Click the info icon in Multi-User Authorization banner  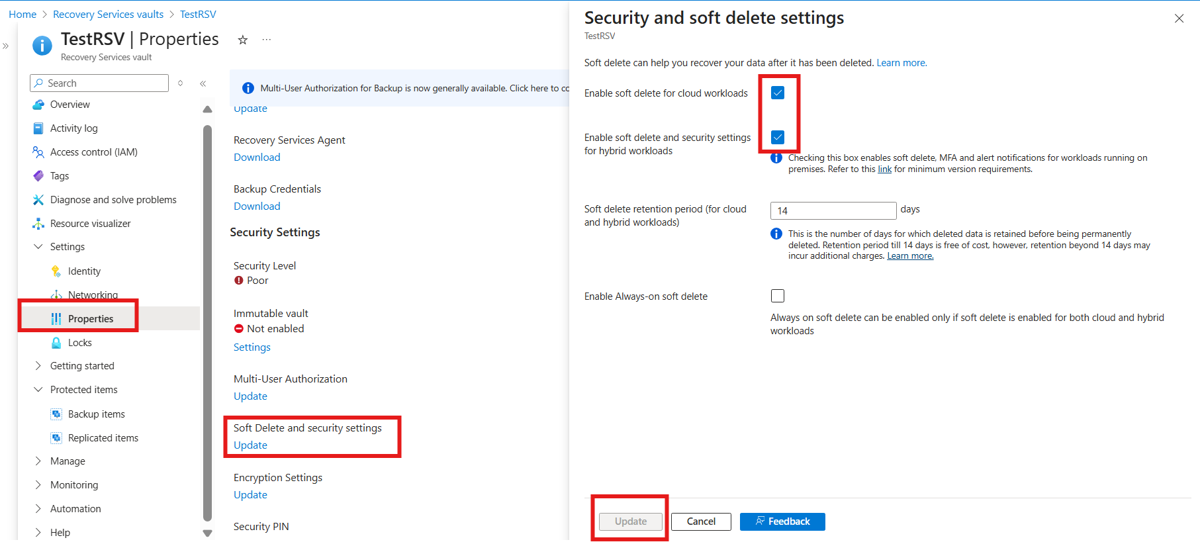point(248,88)
